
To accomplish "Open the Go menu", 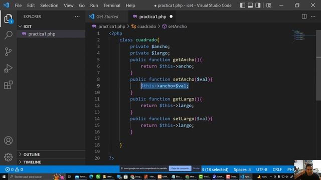I will click(x=82, y=5).
